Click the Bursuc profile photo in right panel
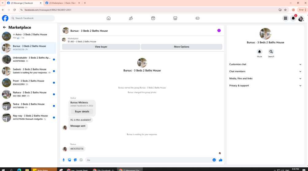The height and width of the screenshot is (171, 308). pyautogui.click(x=265, y=33)
